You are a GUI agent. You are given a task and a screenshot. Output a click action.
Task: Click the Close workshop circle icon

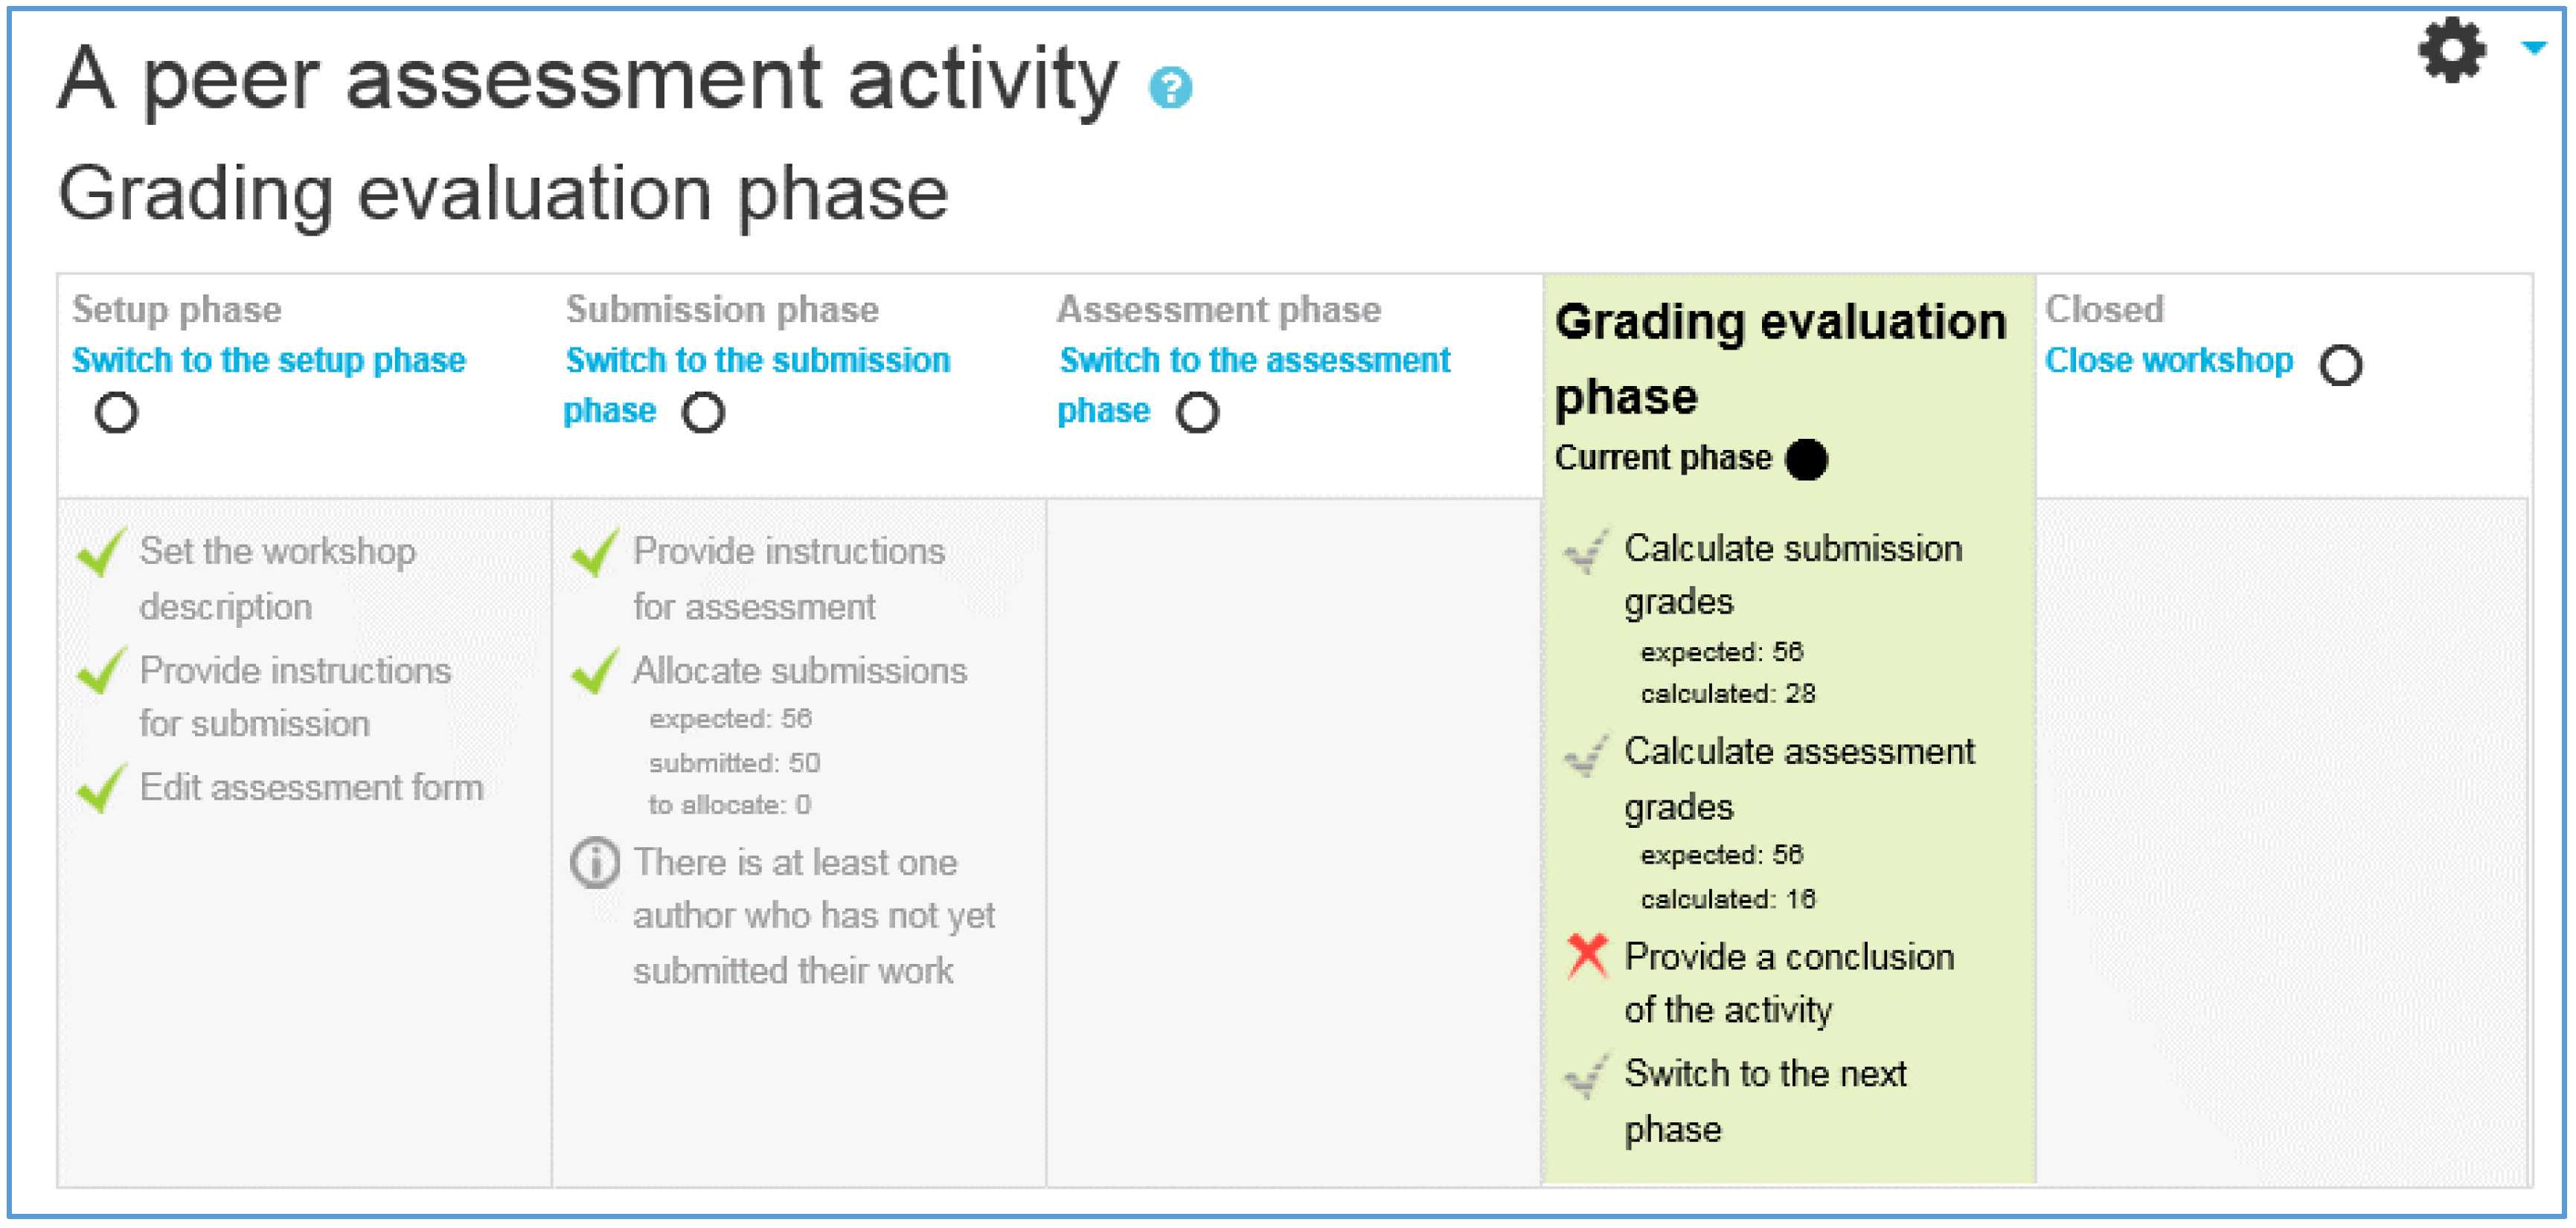pos(2341,365)
